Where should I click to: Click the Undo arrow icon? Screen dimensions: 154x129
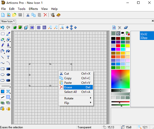3,27
